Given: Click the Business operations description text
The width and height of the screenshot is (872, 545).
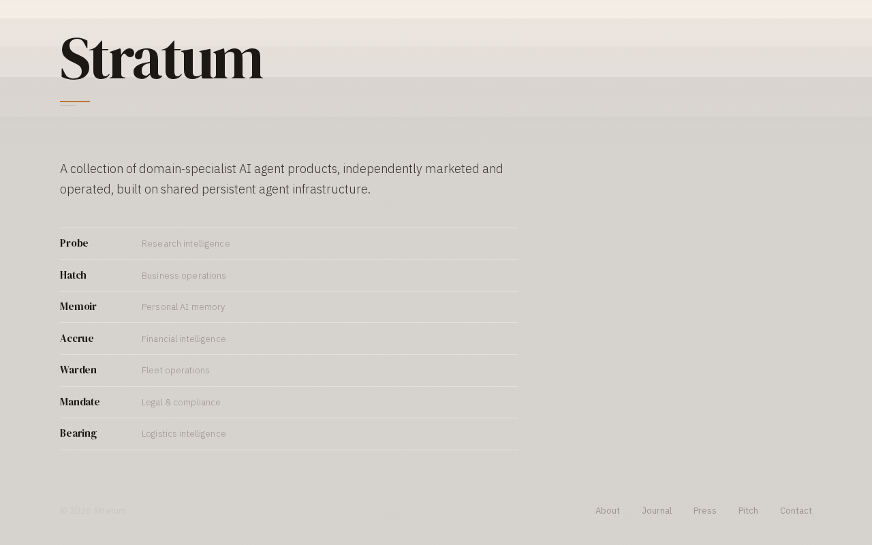Looking at the screenshot, I should coord(184,275).
